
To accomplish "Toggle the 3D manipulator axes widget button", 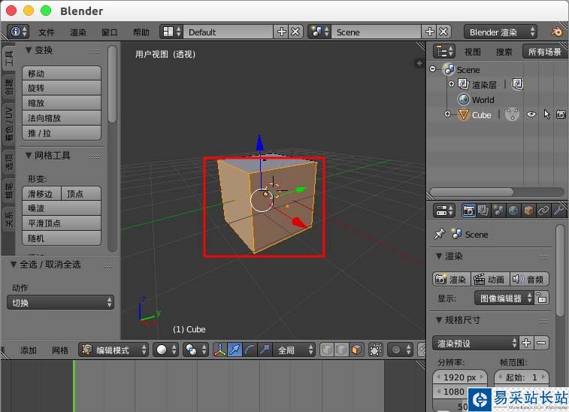I will [x=220, y=350].
